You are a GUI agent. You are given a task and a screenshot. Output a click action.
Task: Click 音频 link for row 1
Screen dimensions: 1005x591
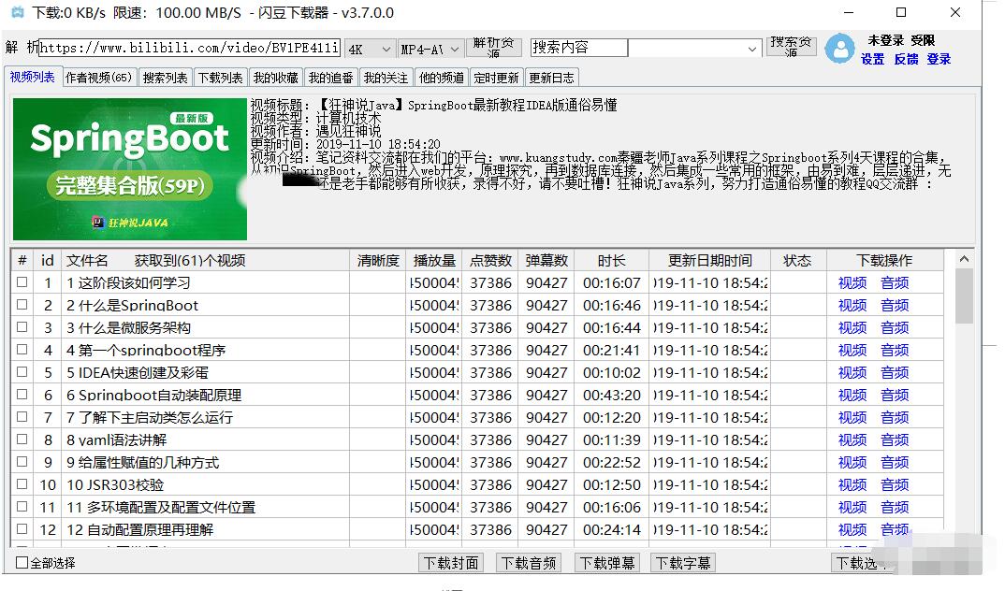[895, 282]
